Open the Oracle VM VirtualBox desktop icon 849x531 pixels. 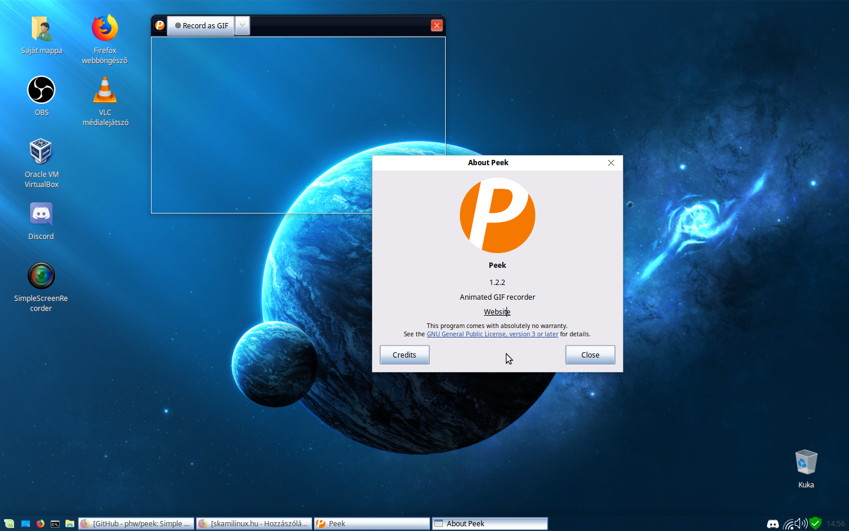coord(41,163)
